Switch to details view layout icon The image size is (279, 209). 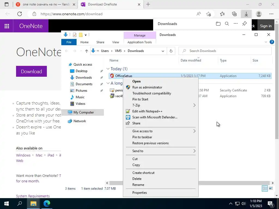point(265,188)
